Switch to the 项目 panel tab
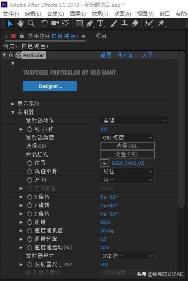 [x=101, y=36]
